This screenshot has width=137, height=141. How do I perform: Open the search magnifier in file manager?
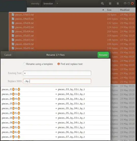click(x=102, y=4)
